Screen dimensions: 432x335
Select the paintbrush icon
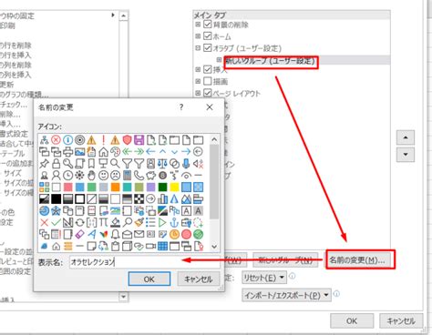pos(139,222)
